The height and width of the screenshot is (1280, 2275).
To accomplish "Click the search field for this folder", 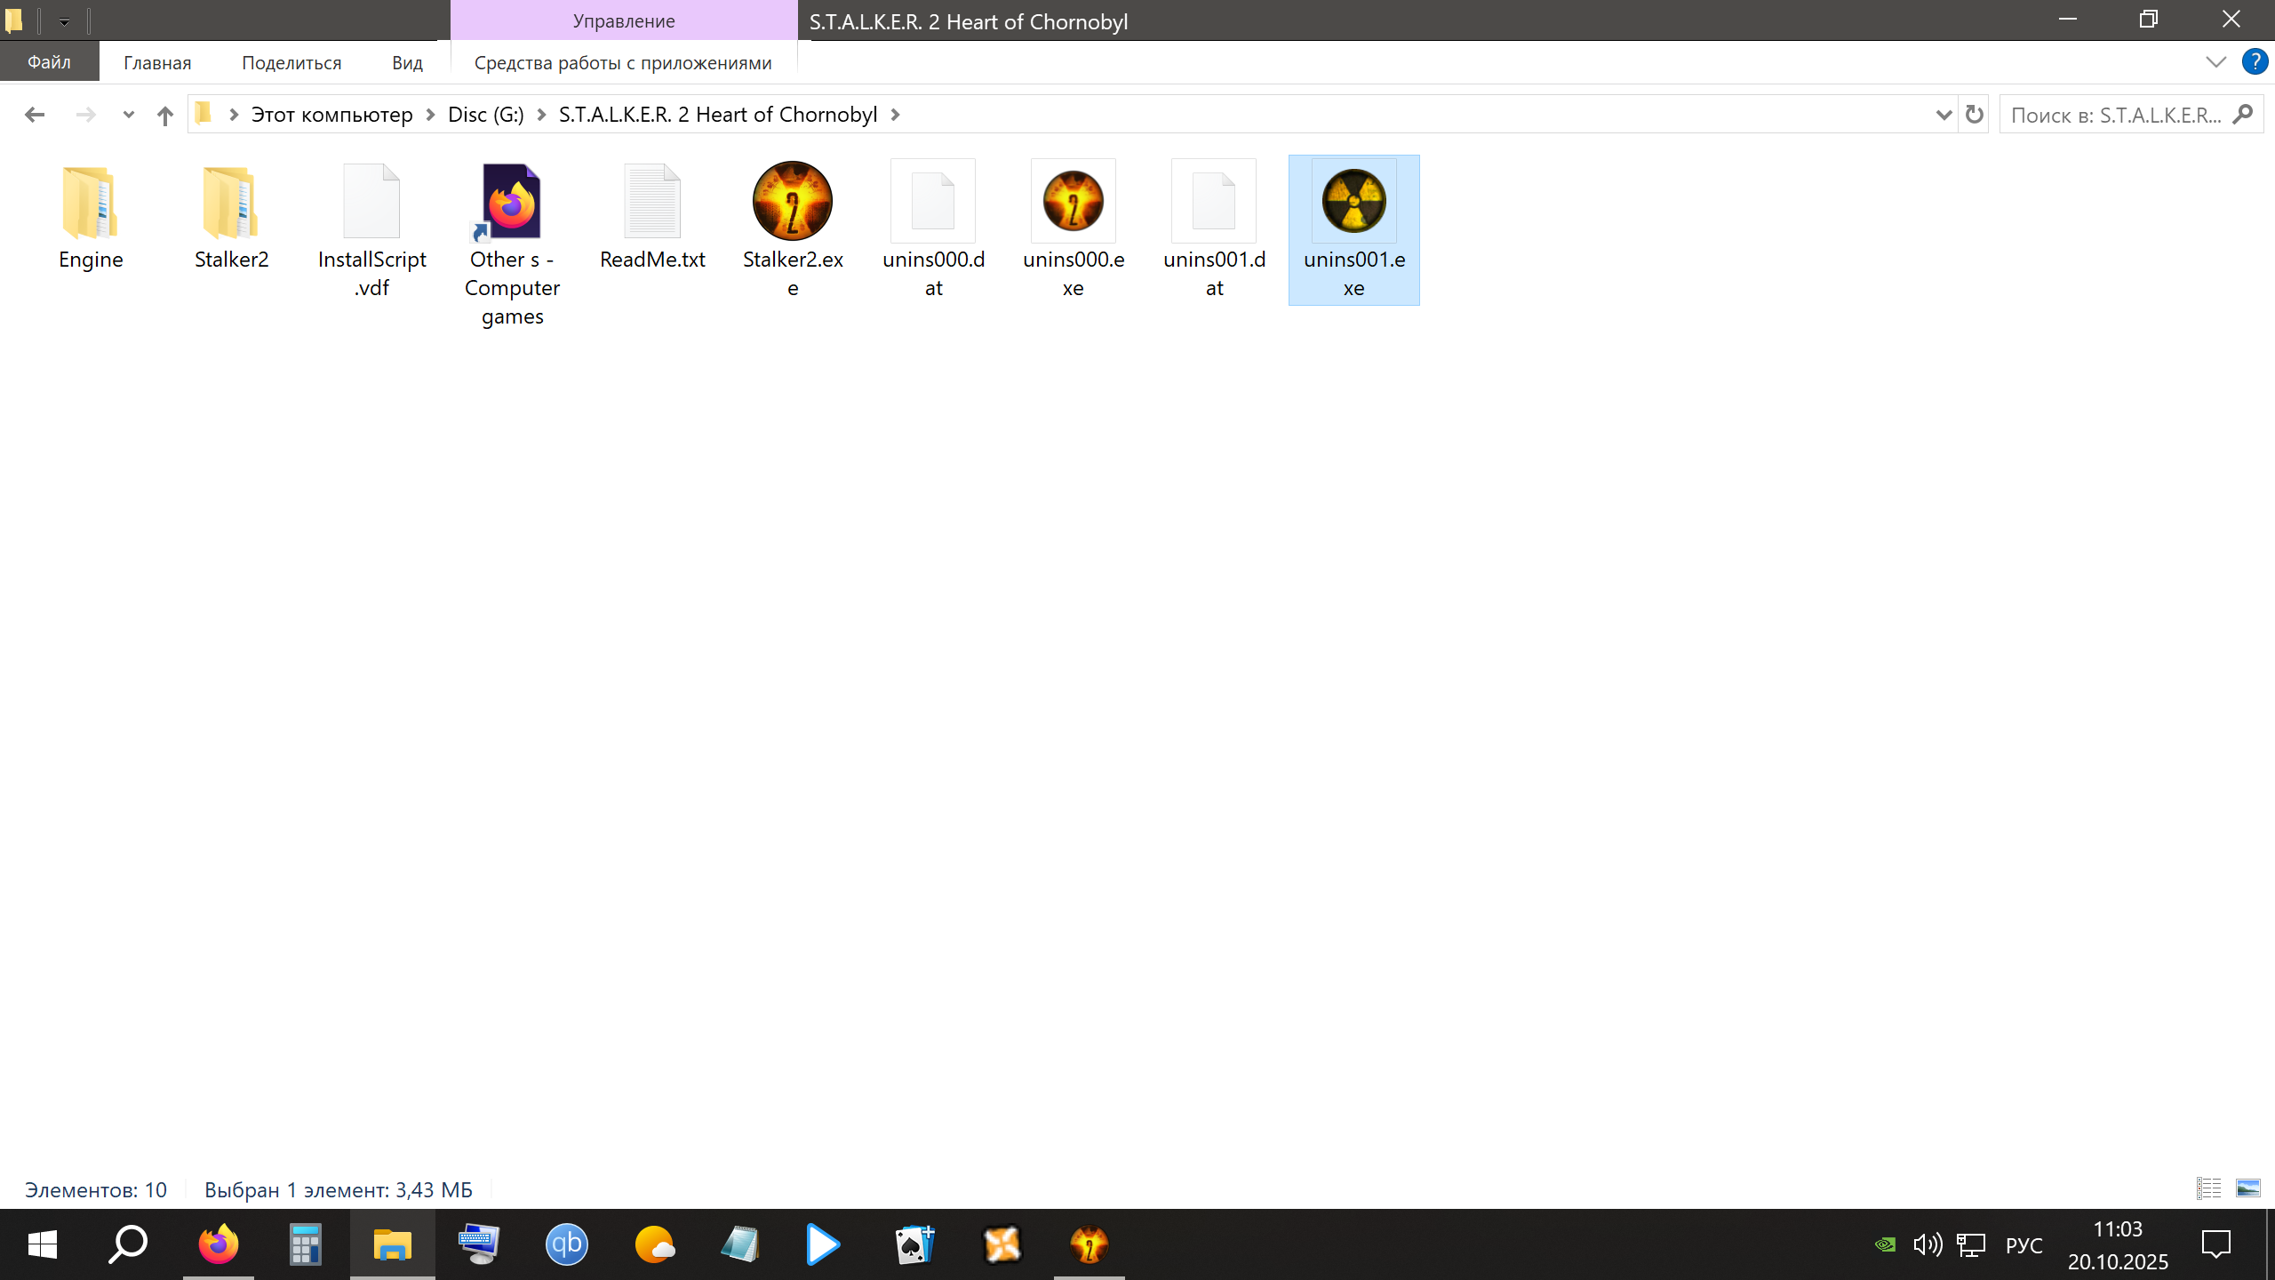I will pos(2115,115).
